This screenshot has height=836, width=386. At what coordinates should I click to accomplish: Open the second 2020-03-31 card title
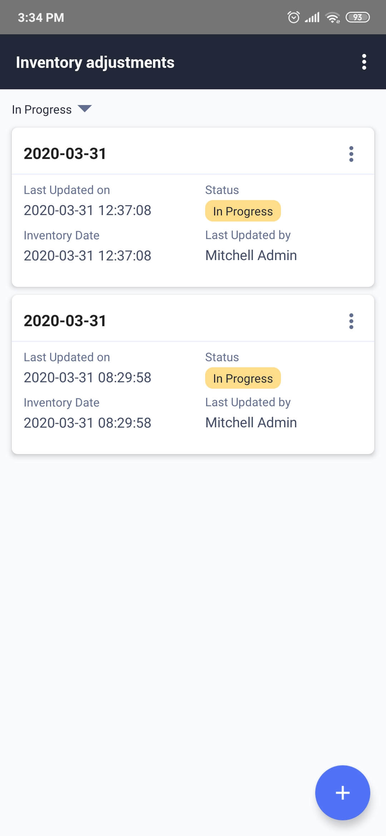click(65, 321)
